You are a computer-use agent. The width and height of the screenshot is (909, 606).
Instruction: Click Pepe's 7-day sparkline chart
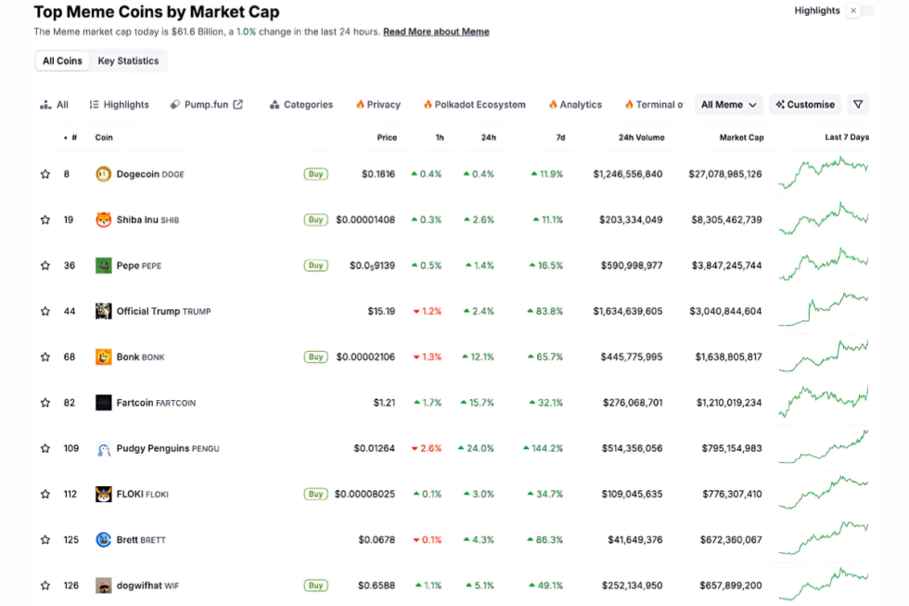[x=822, y=264]
